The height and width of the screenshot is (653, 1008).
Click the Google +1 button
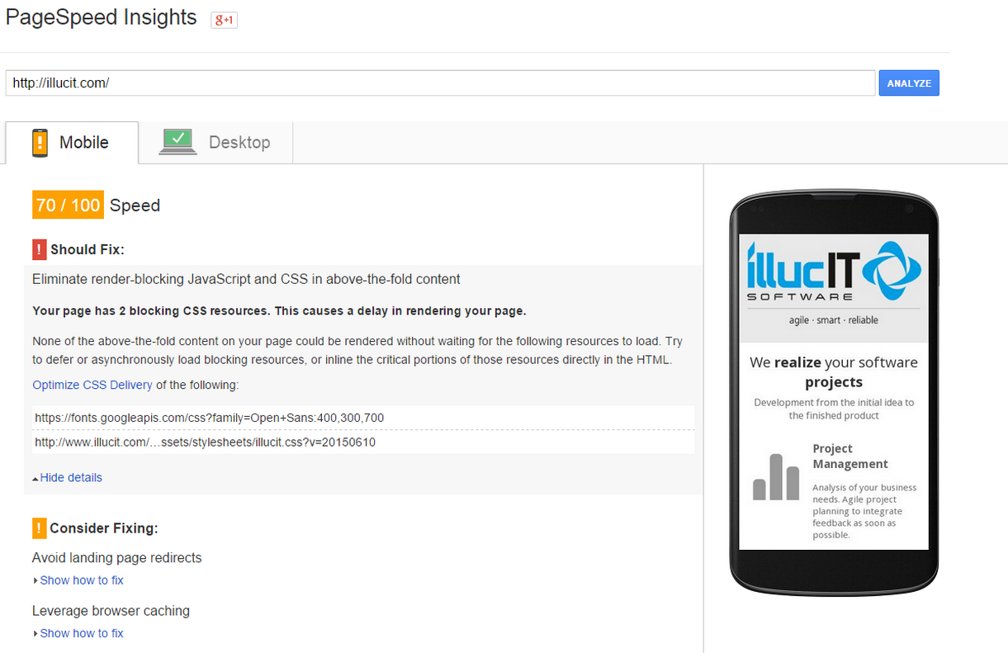[225, 20]
